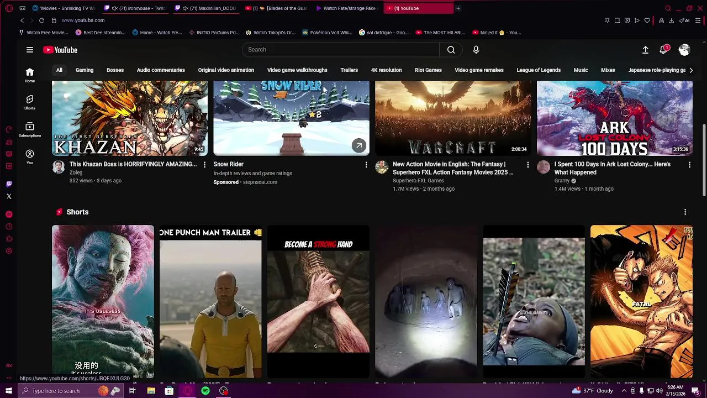The image size is (707, 398).
Task: Open site info lock icon in the address bar
Action: 54,20
